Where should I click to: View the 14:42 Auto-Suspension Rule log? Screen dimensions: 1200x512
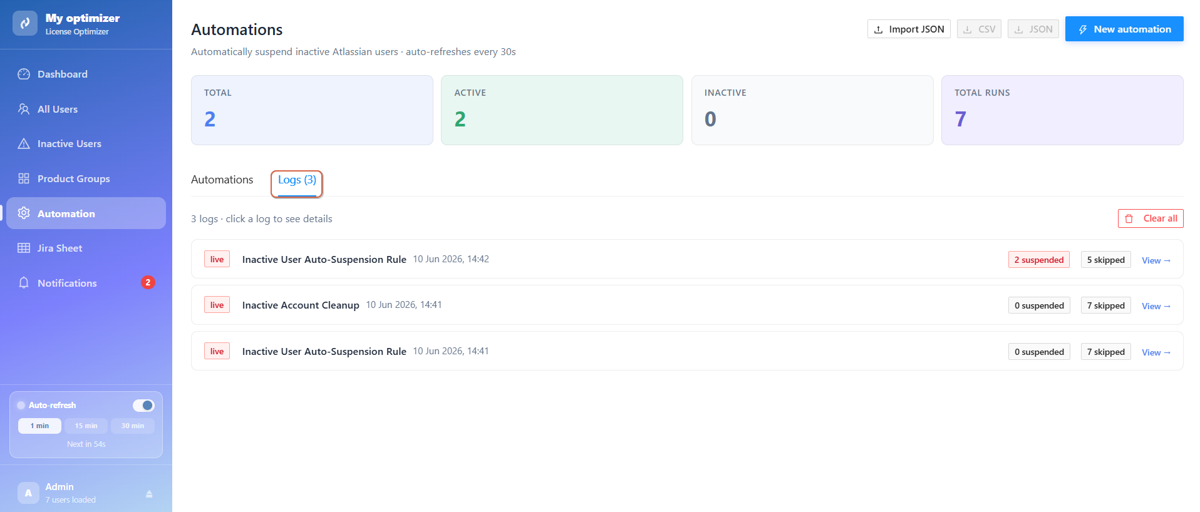tap(1156, 260)
